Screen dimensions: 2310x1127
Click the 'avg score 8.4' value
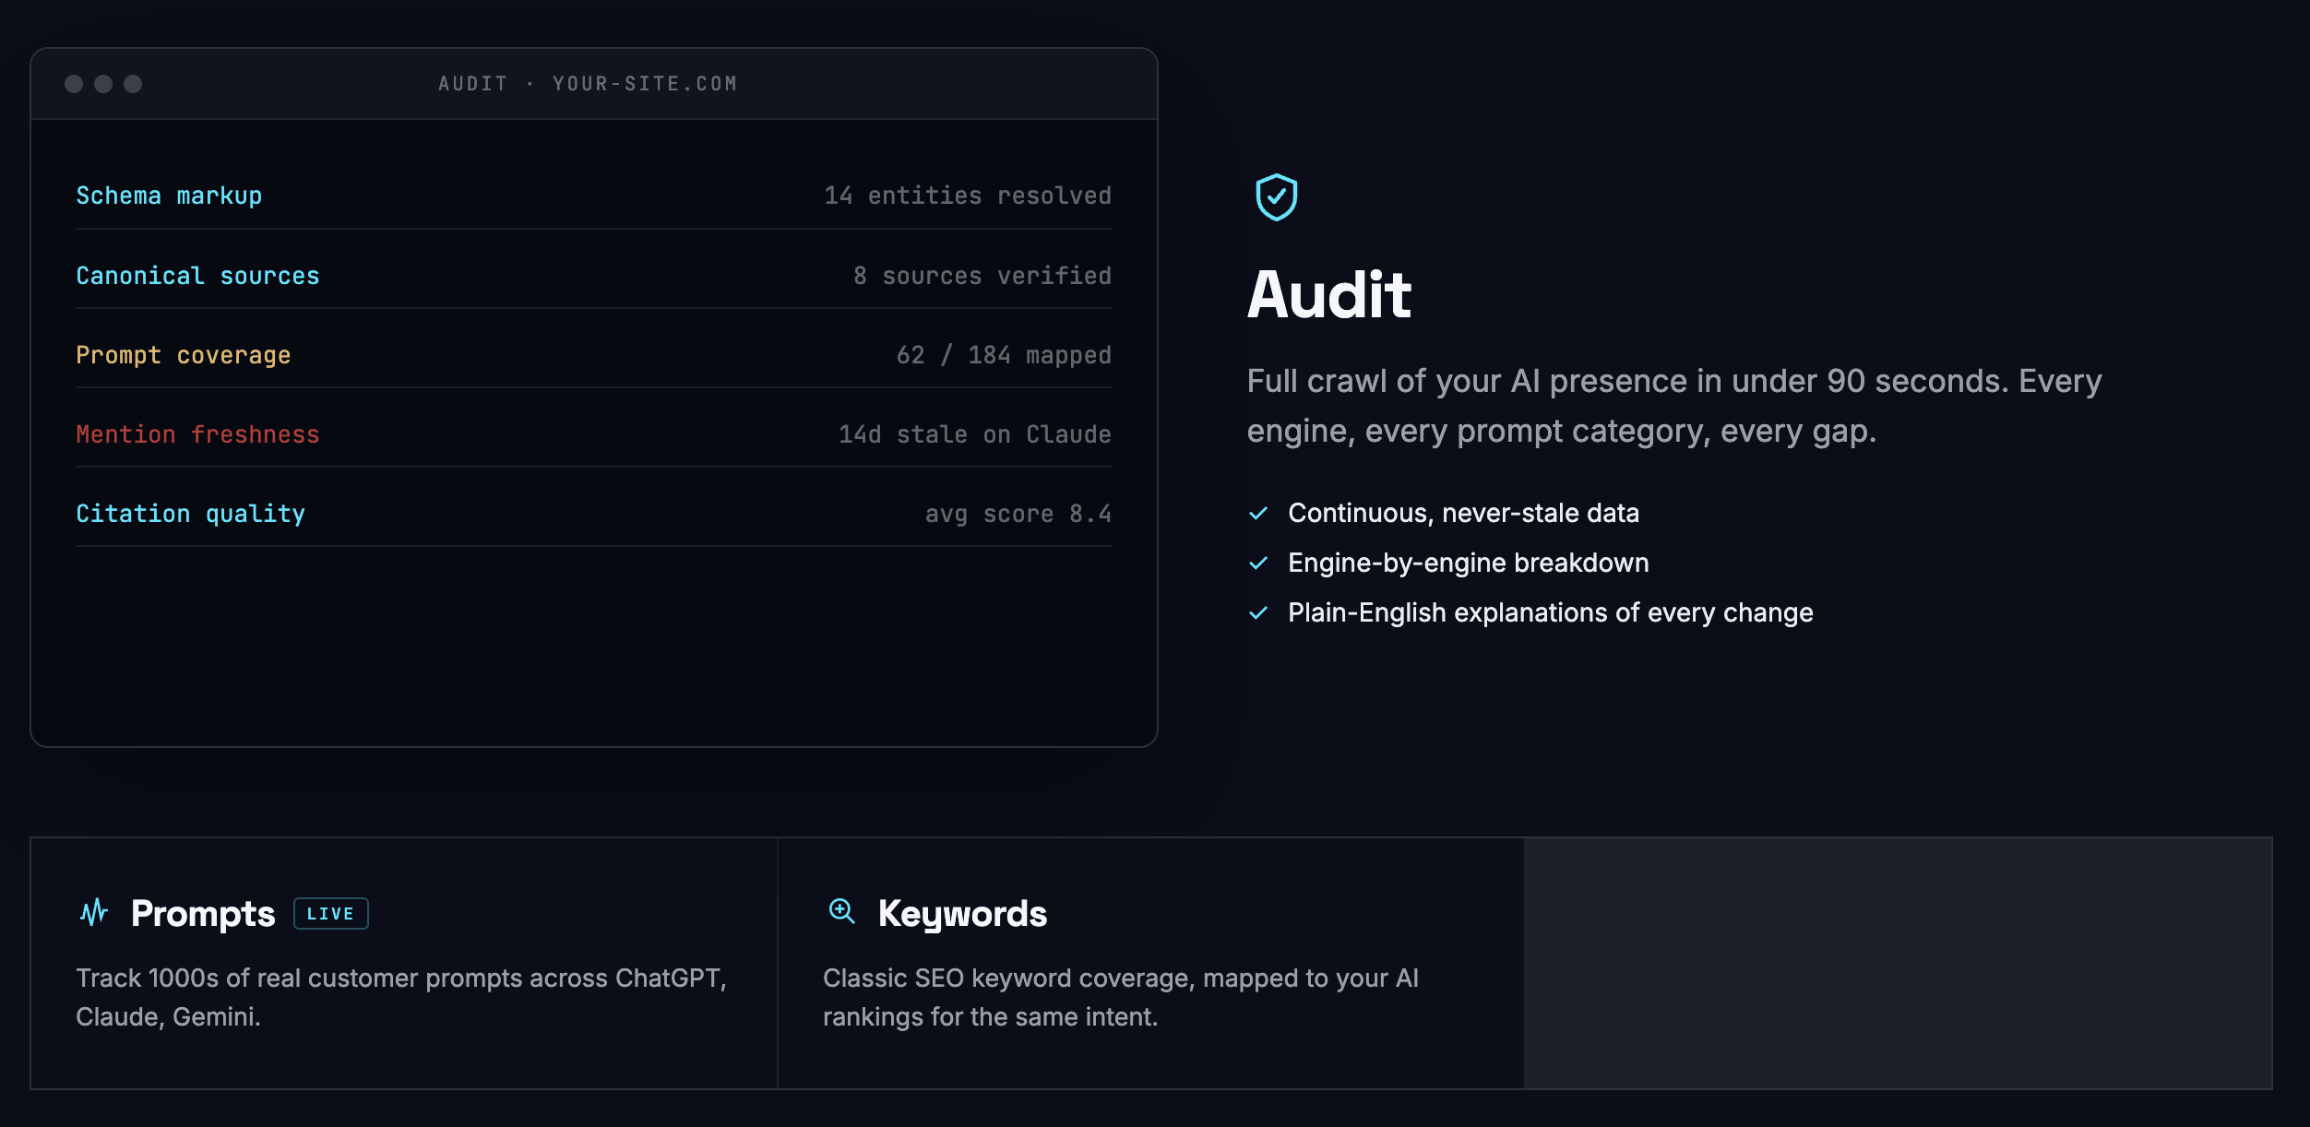(1018, 514)
